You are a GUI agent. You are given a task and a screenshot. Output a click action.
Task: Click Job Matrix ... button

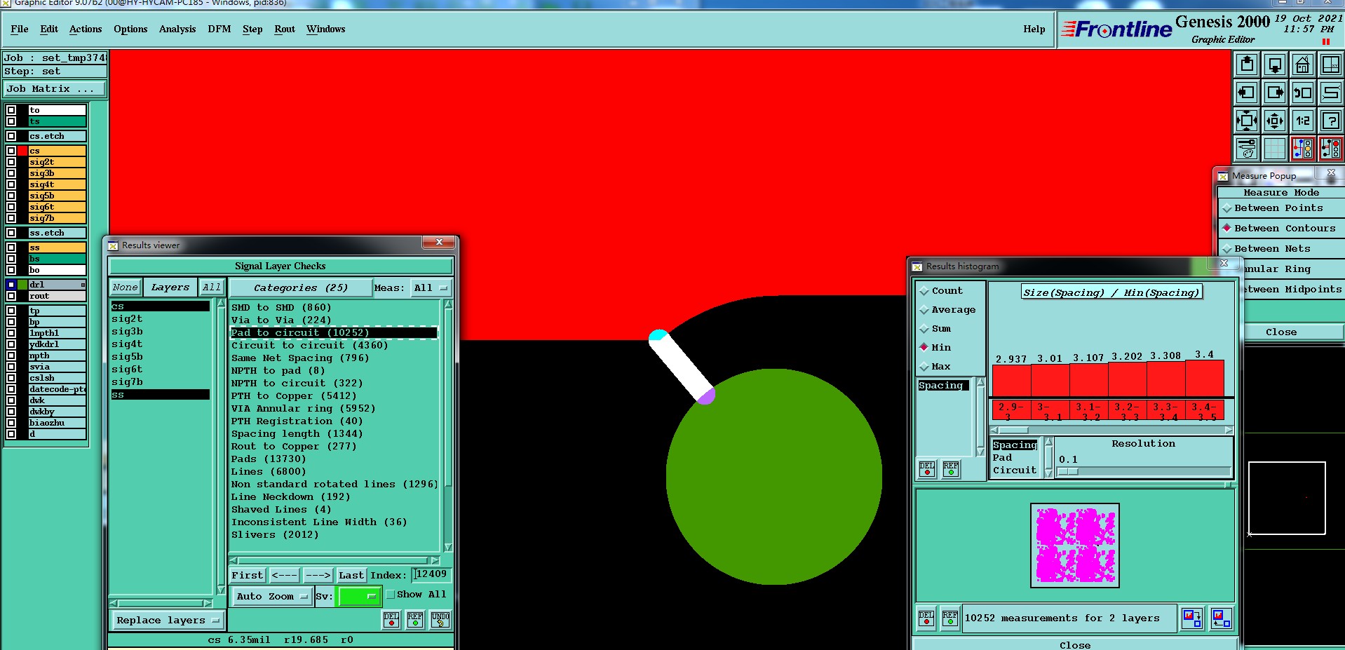pyautogui.click(x=55, y=89)
